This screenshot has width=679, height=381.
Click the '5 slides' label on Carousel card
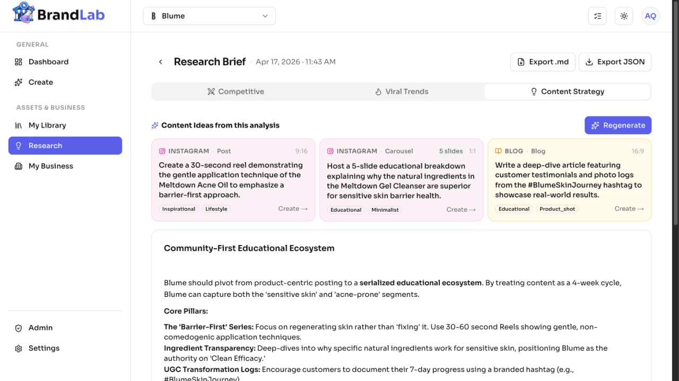(x=451, y=151)
